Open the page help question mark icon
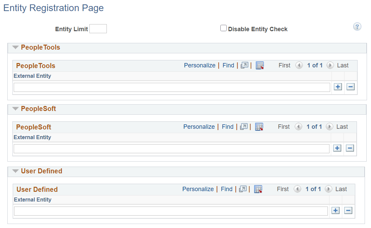 (x=357, y=26)
